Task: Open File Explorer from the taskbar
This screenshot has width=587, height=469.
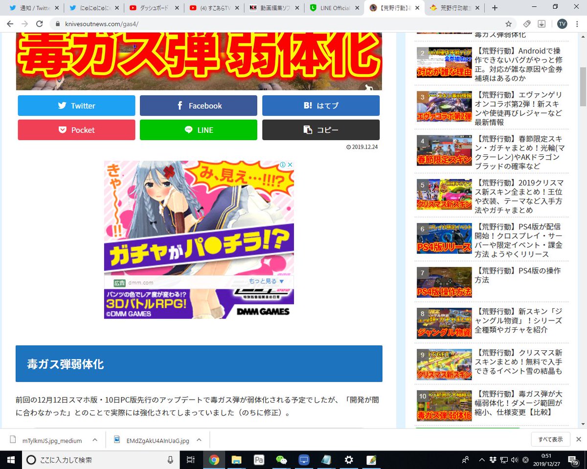Action: [x=236, y=460]
